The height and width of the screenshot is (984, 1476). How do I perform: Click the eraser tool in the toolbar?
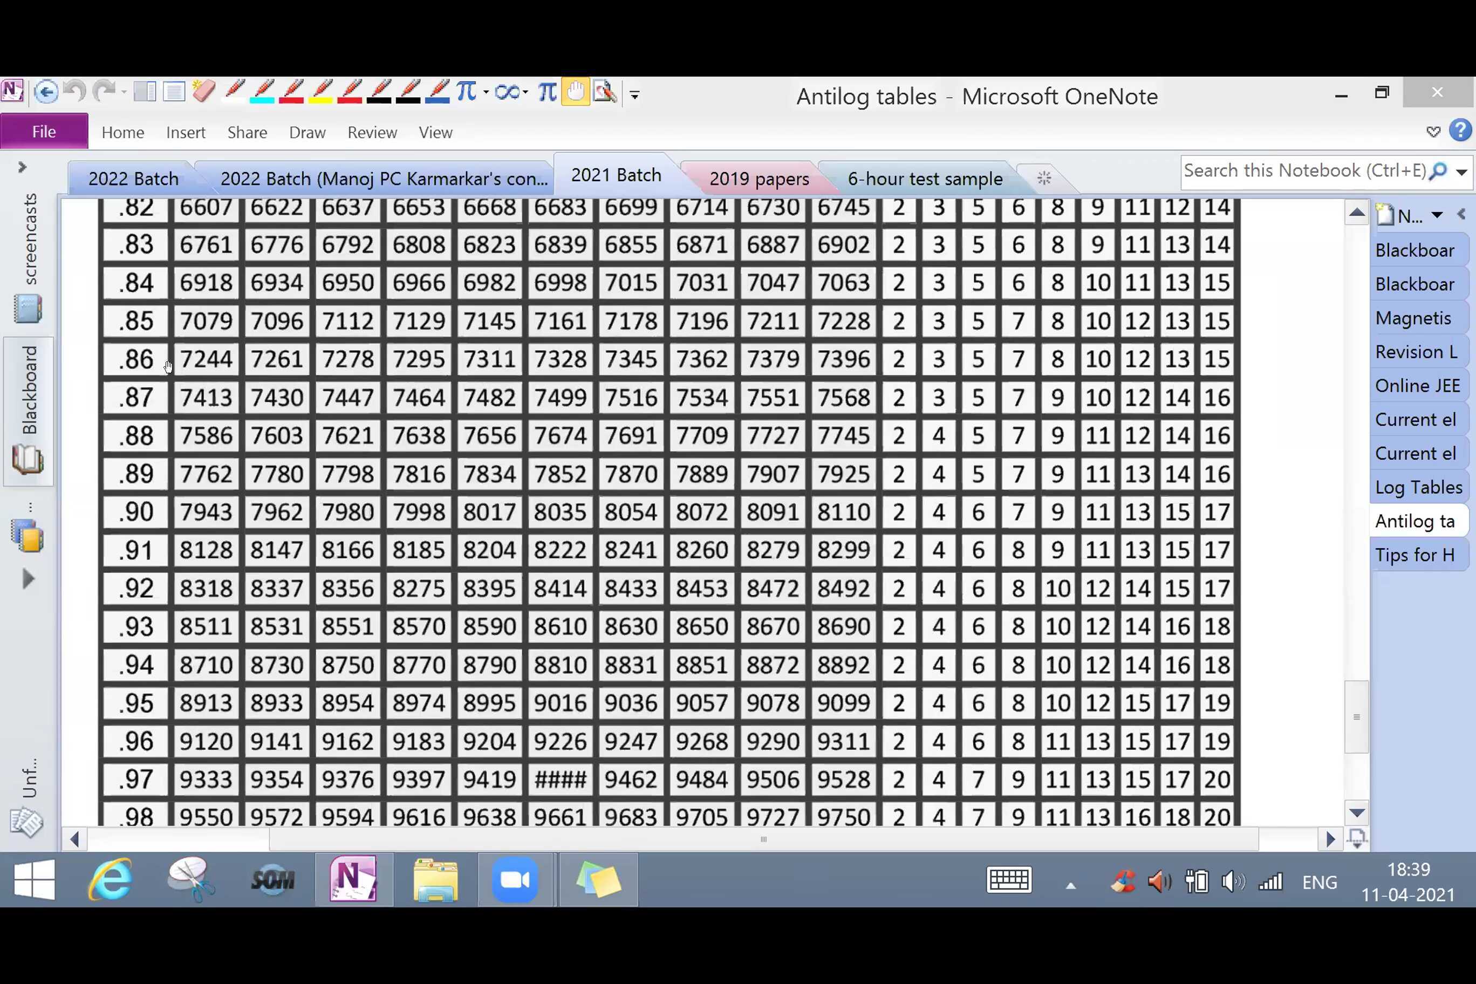[x=204, y=92]
